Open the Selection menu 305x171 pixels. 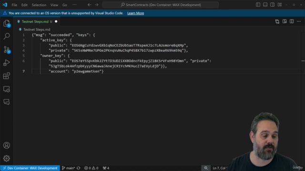pos(39,5)
